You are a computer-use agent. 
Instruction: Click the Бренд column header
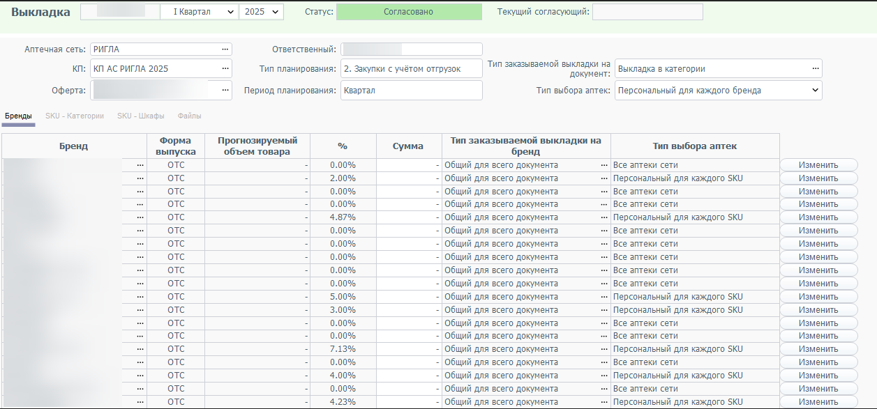74,146
